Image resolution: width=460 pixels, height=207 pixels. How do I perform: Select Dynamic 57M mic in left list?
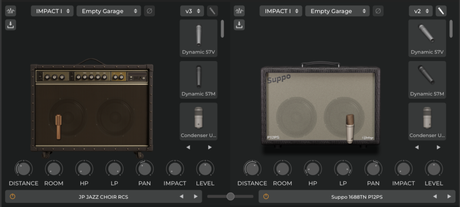pyautogui.click(x=199, y=80)
